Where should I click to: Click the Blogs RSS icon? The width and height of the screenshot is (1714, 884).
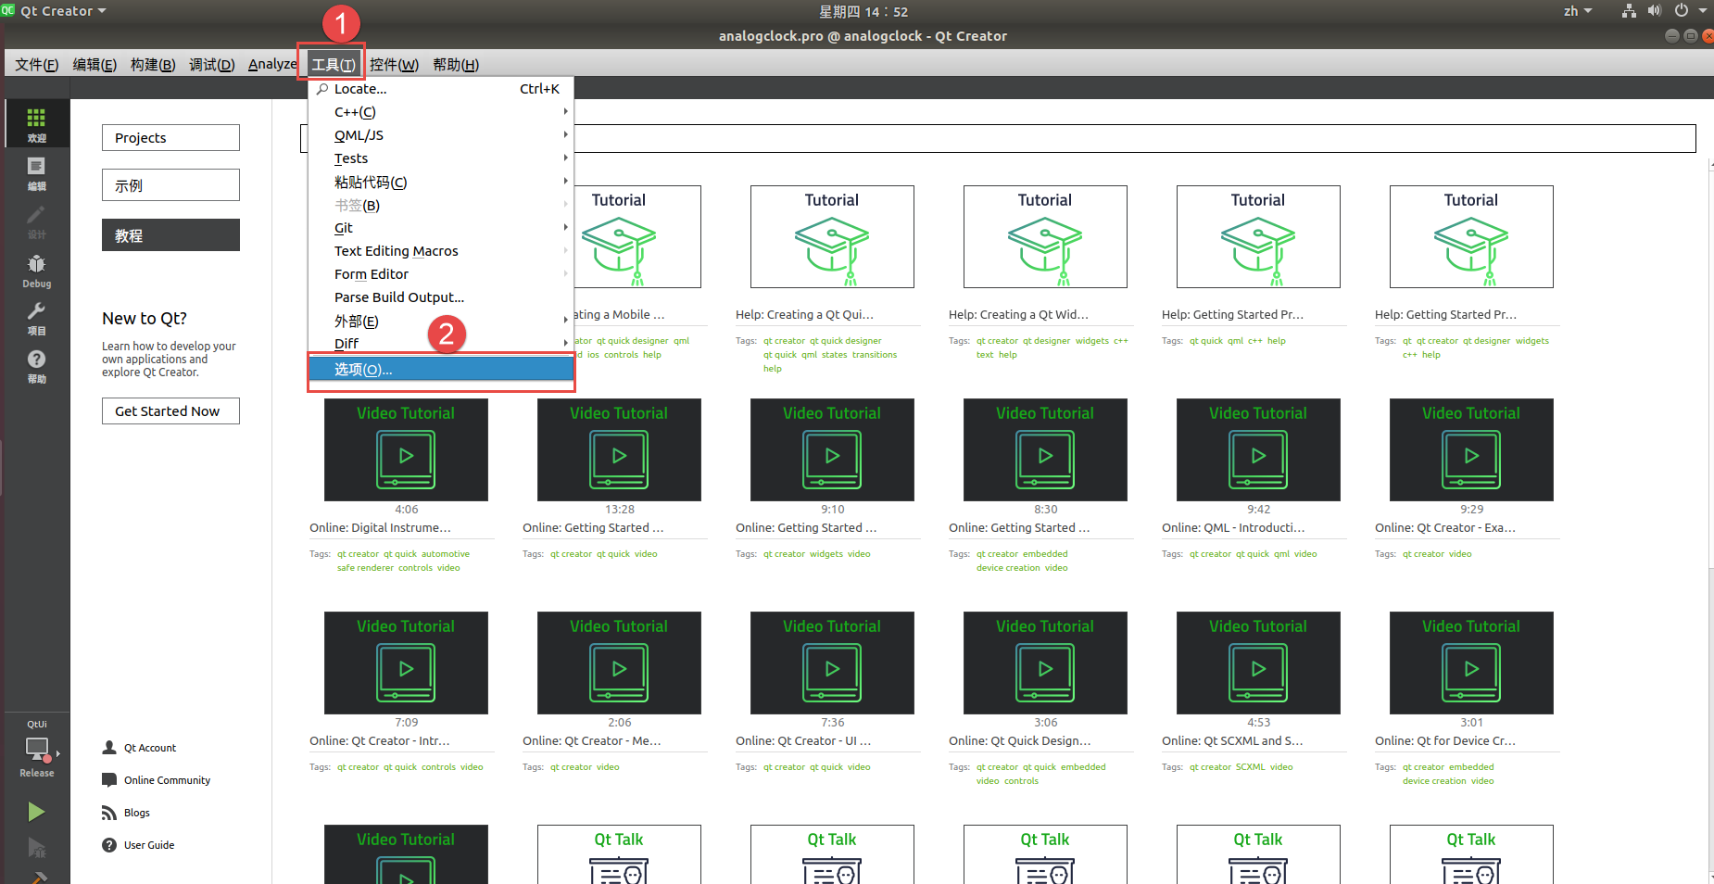pyautogui.click(x=109, y=813)
